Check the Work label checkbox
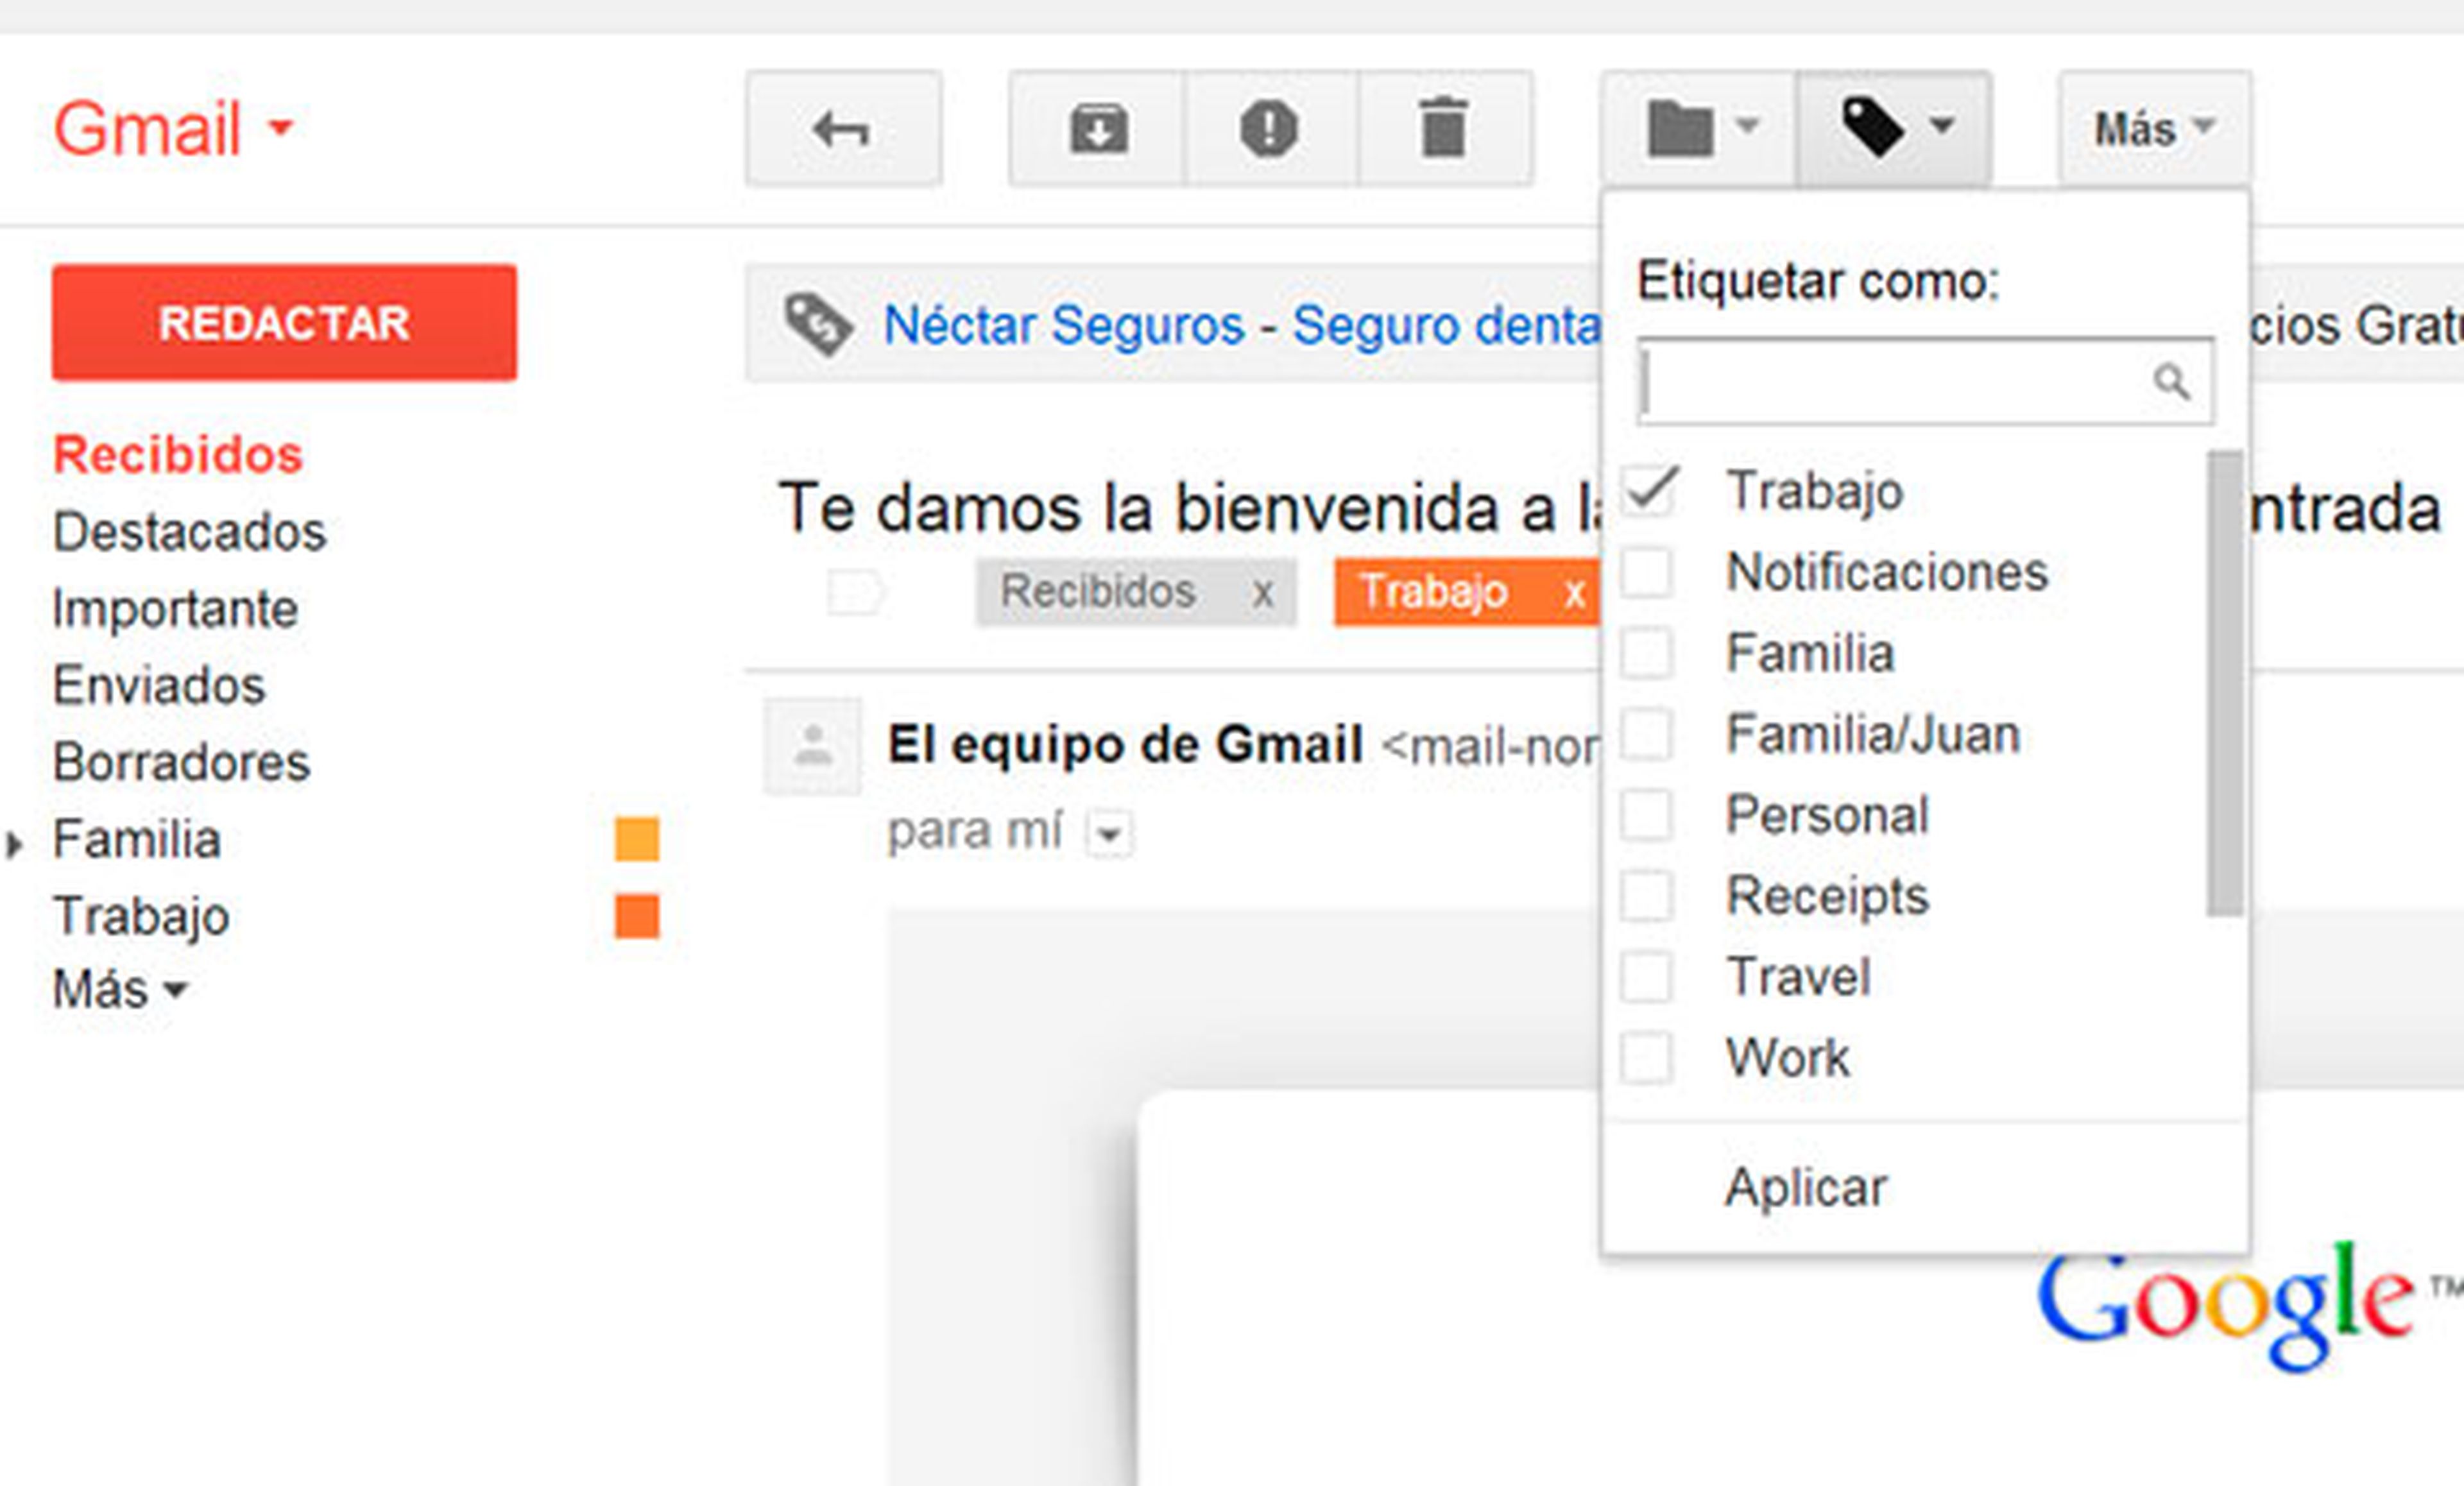The width and height of the screenshot is (2464, 1486). pyautogui.click(x=1647, y=1058)
